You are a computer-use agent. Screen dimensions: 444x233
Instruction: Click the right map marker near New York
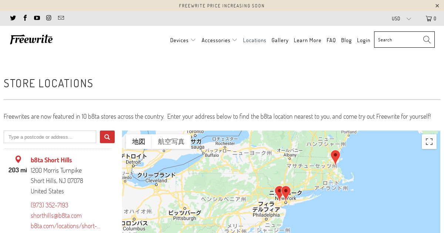pos(286,193)
